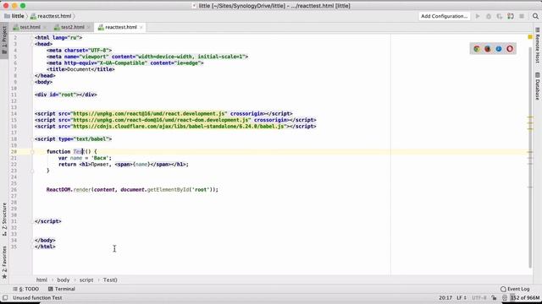Open the 1: Project side panel
This screenshot has width=542, height=304.
(4, 41)
